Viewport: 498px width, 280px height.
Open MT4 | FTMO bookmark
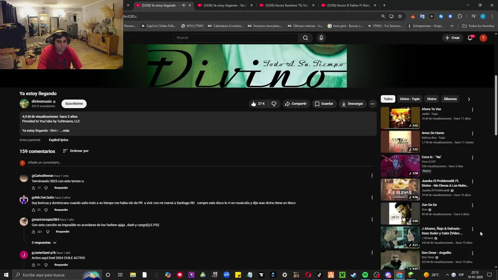(192, 26)
